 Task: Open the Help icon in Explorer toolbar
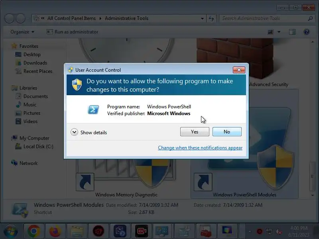(x=306, y=32)
